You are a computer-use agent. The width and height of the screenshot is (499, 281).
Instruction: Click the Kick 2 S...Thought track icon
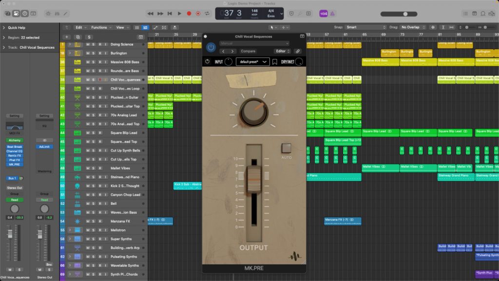point(77,186)
